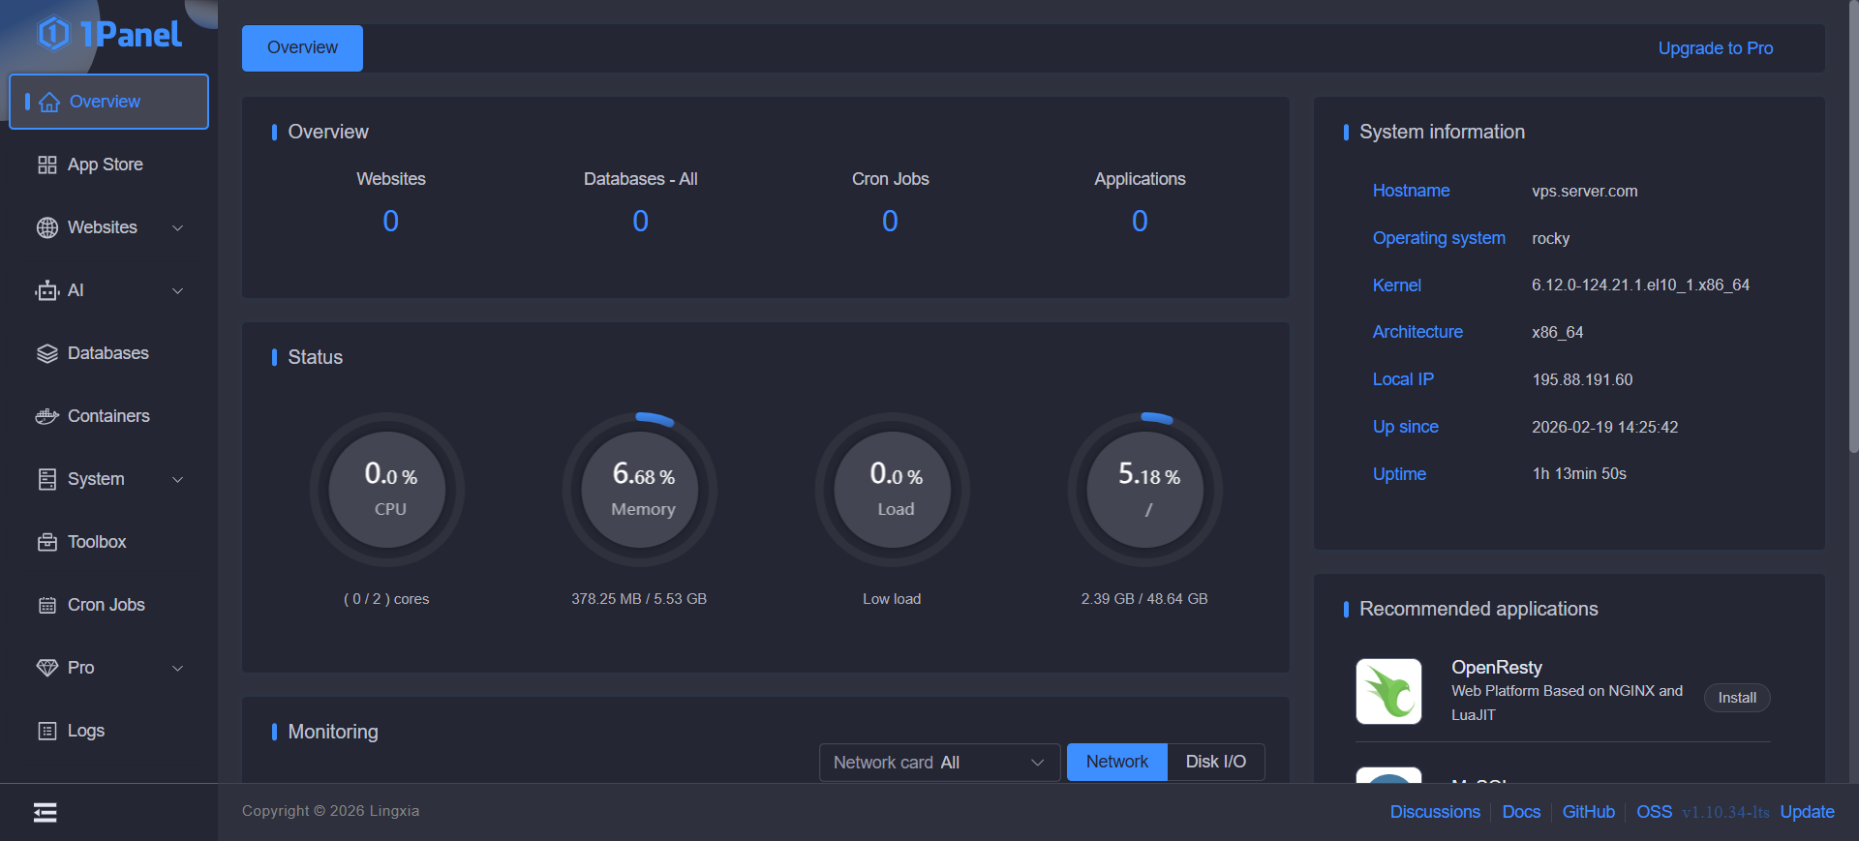Viewport: 1859px width, 841px height.
Task: Open Databases via its stack icon
Action: pyautogui.click(x=46, y=353)
